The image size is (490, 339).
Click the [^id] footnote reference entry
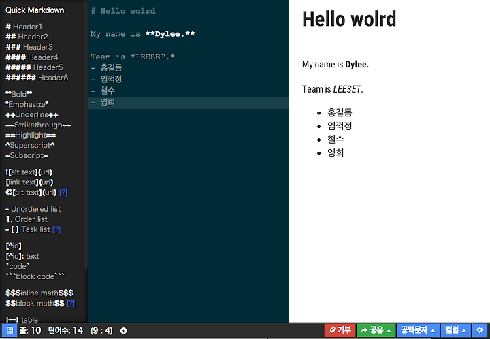tap(14, 246)
